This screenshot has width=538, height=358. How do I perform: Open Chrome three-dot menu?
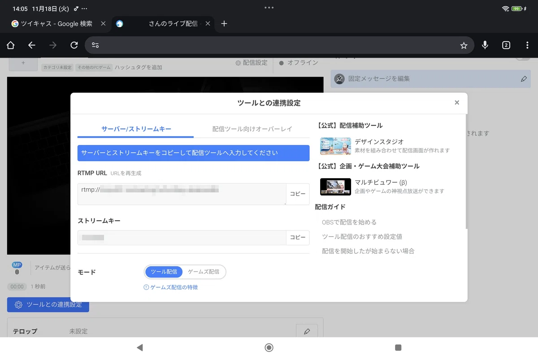(527, 45)
